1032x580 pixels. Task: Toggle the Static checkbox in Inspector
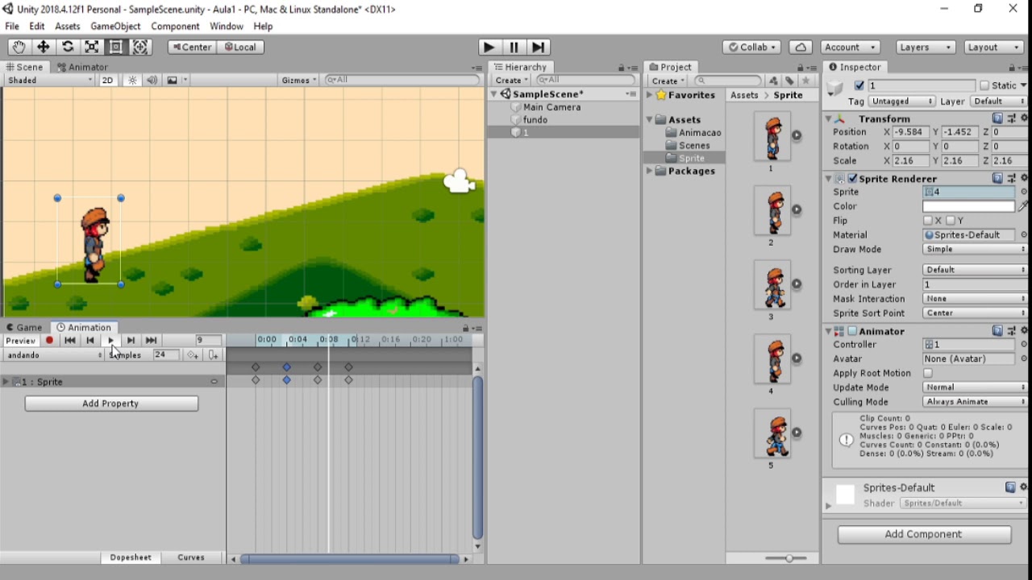[984, 85]
